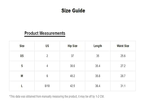The width and height of the screenshot is (141, 103).
Task: Select the S size row label
Action: click(x=22, y=66)
